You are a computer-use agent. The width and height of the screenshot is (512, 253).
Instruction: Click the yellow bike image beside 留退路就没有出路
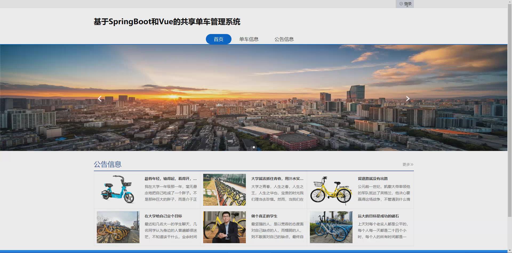[x=331, y=189]
